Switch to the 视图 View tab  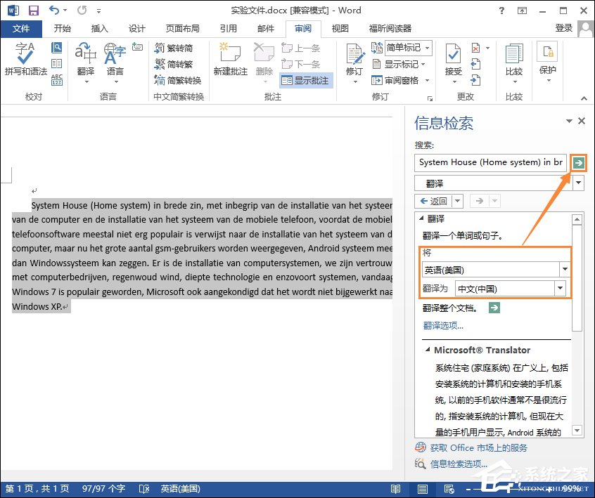click(x=340, y=29)
